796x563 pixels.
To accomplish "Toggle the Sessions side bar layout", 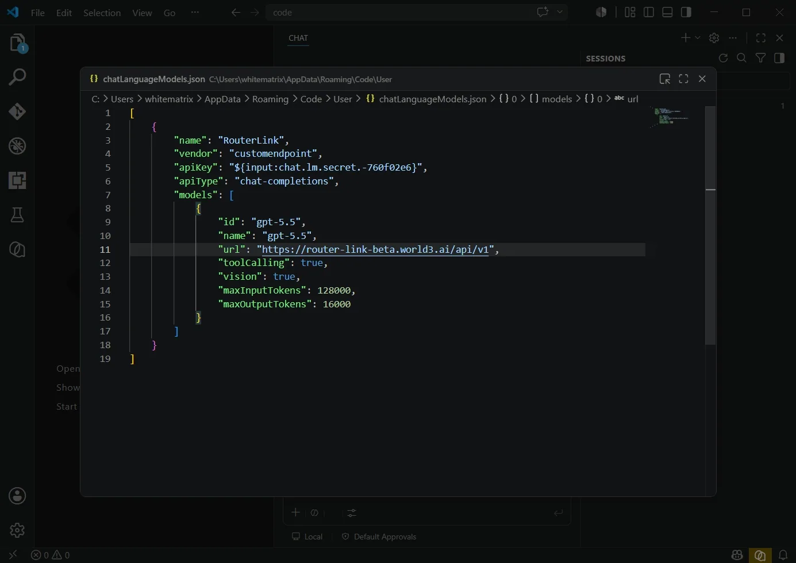I will tap(779, 58).
